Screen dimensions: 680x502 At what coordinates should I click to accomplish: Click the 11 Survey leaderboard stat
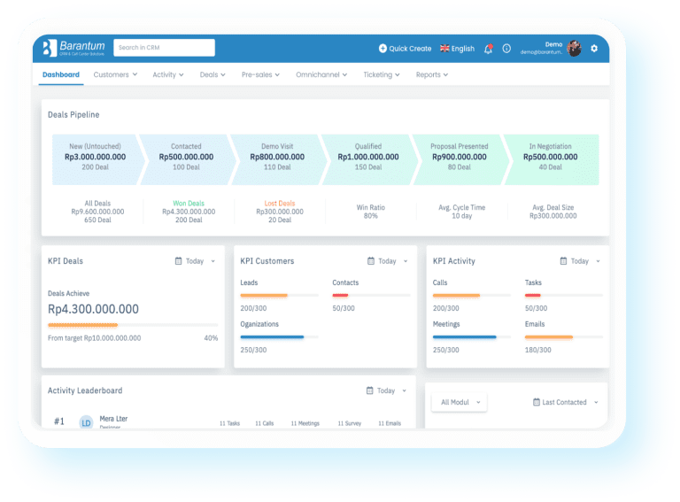click(350, 423)
